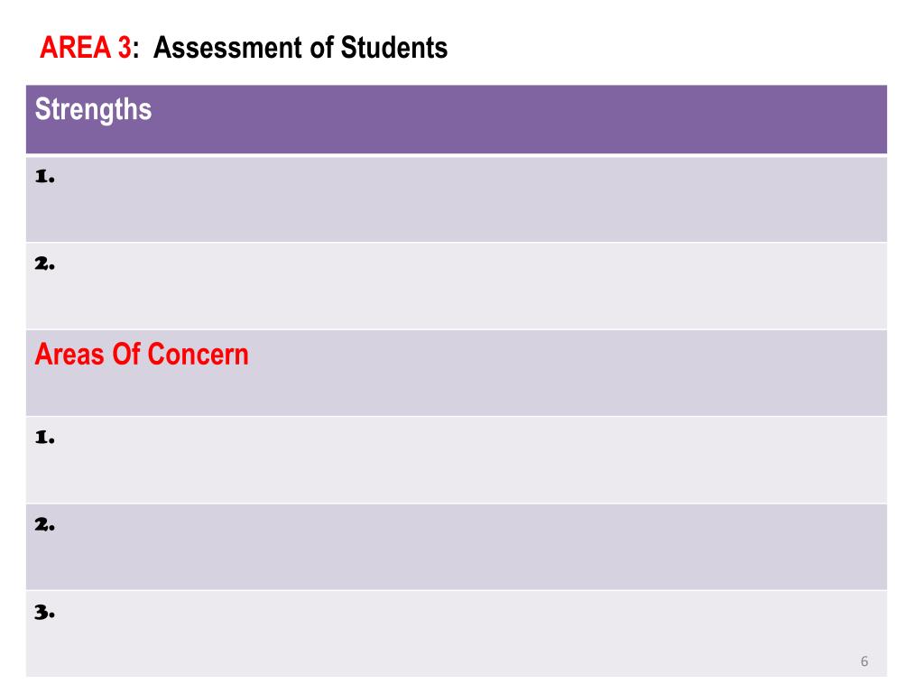Click the slide page number 6
This screenshot has height=693, width=924.
pyautogui.click(x=864, y=661)
